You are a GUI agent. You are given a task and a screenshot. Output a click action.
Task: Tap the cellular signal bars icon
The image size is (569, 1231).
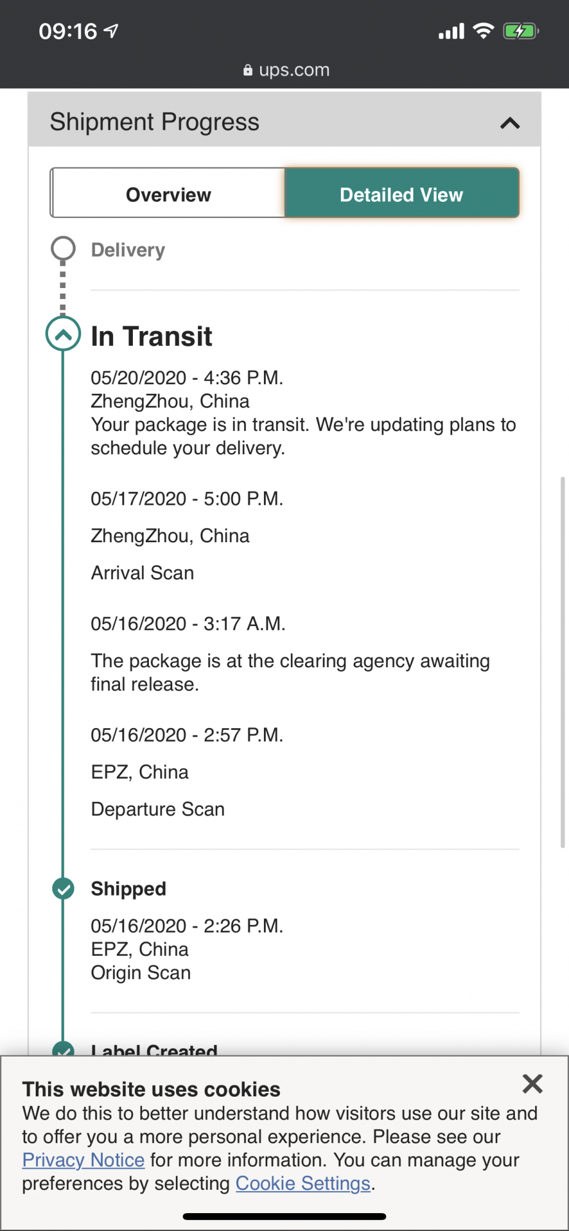(x=451, y=31)
